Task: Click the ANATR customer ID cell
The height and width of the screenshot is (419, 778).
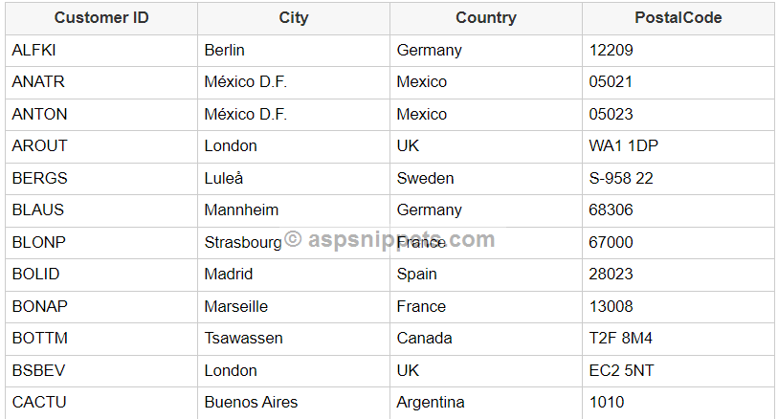Action: click(x=38, y=82)
